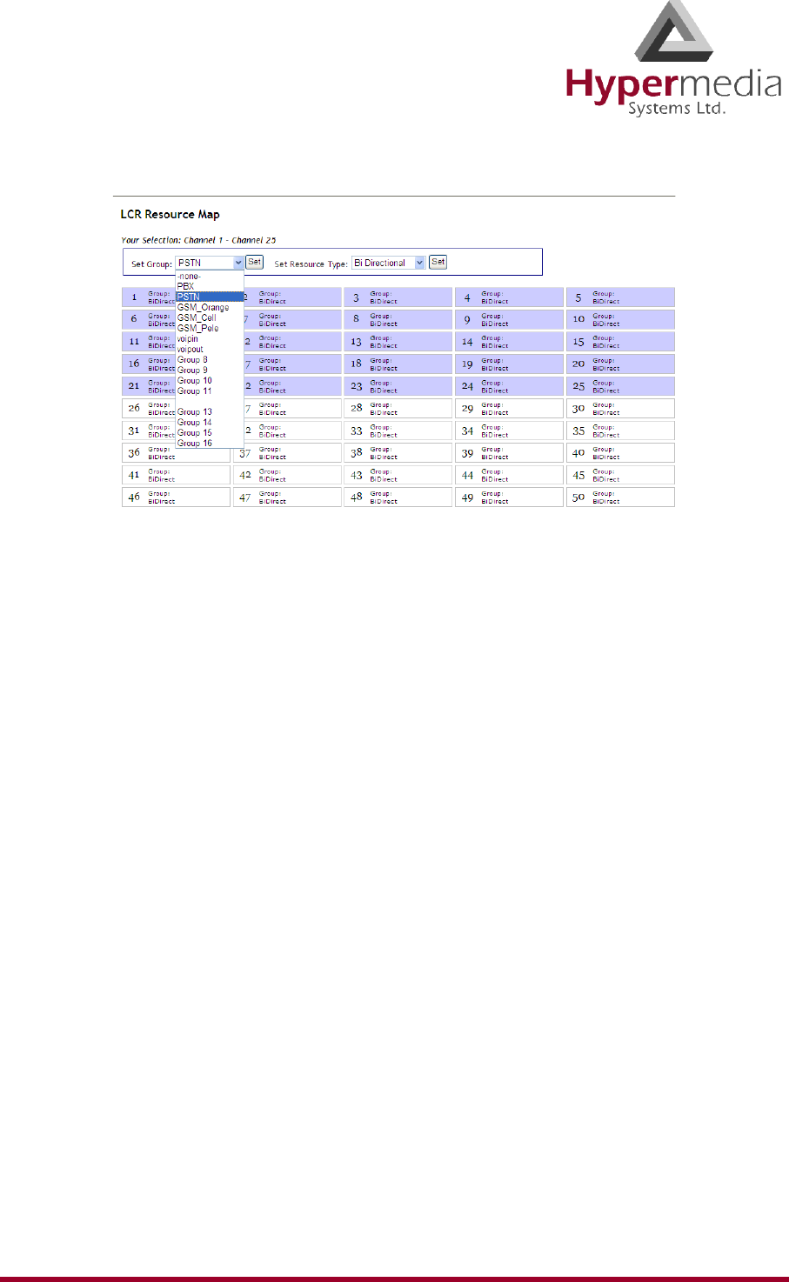Screen dimensions: 789x1282
Task: Select unselected channel 35 cell
Action: tap(620, 431)
